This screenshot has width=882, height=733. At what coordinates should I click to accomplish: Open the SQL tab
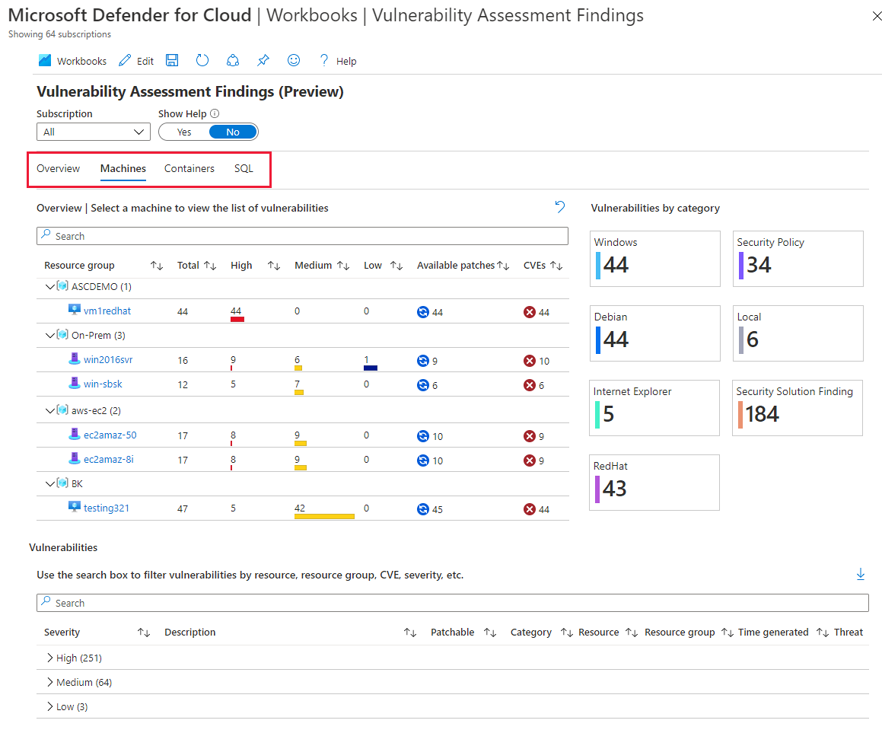(x=244, y=168)
